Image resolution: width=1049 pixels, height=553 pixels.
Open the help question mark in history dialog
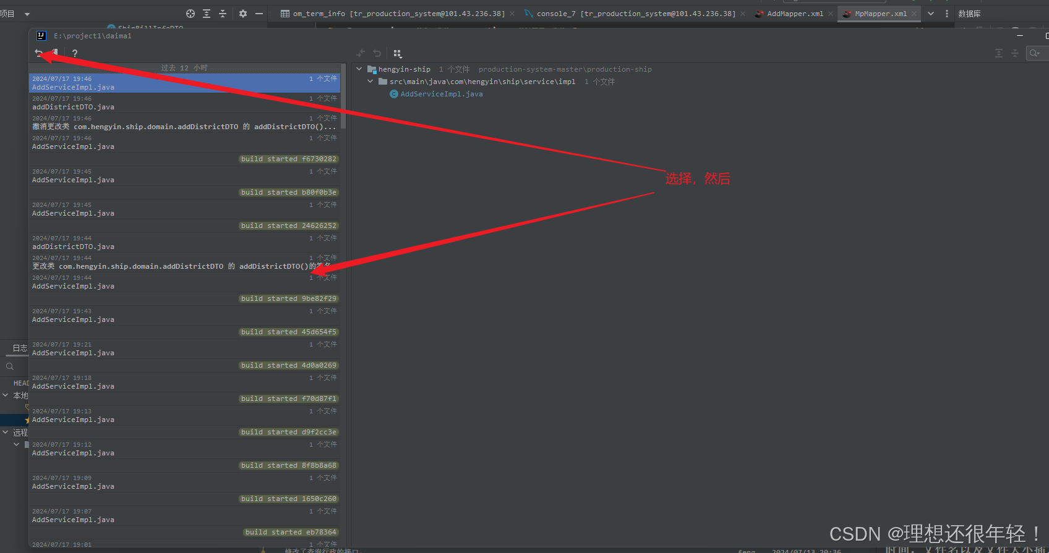tap(75, 53)
